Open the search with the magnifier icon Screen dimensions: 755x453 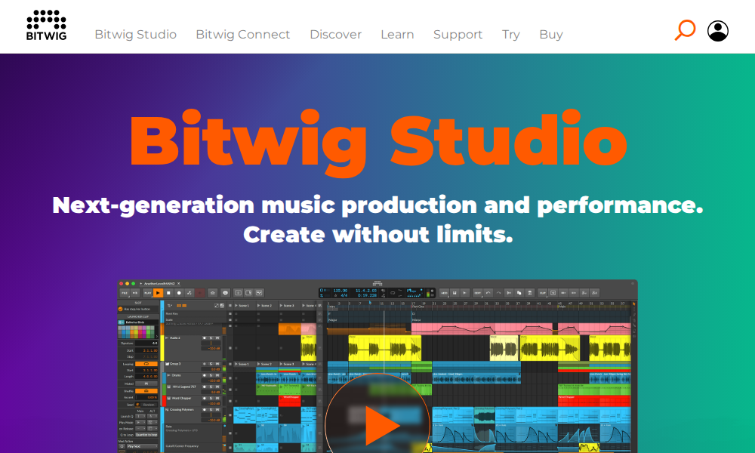coord(684,30)
